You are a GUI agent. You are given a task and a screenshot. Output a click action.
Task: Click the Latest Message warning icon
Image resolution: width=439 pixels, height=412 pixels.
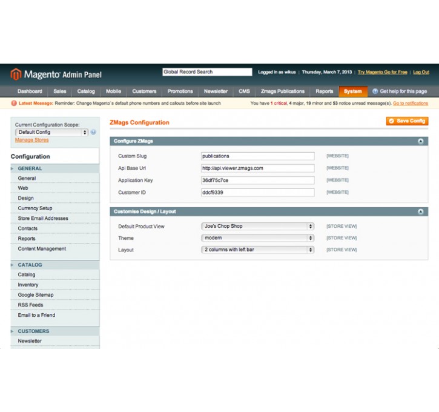(14, 104)
